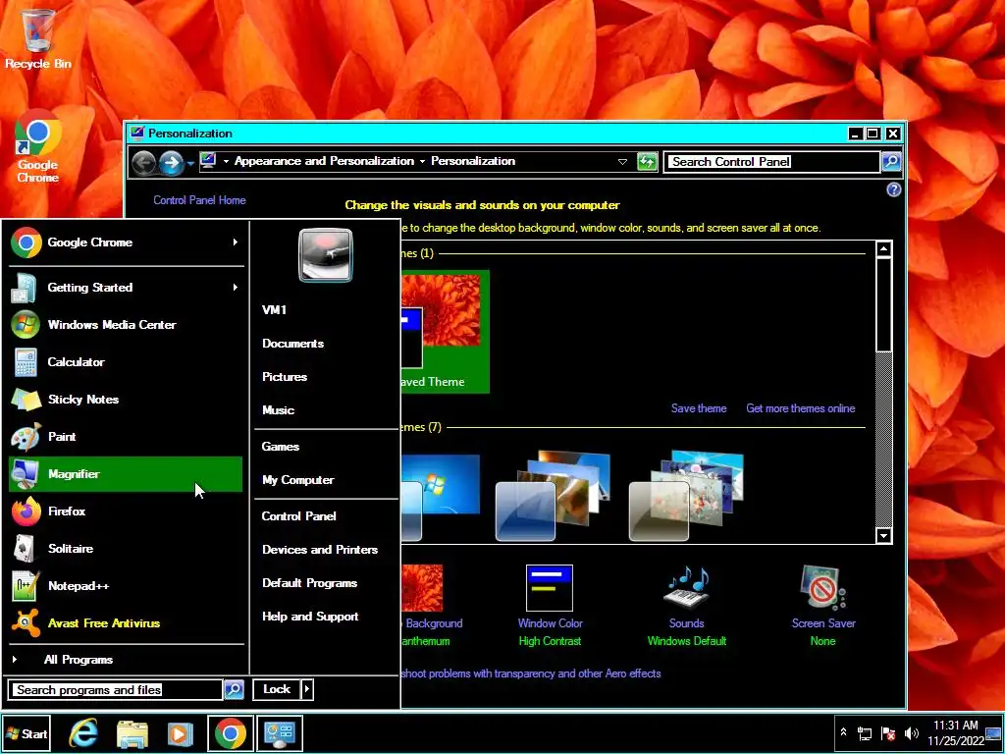This screenshot has width=1005, height=754.
Task: Open My Computer from Start menu
Action: 298,480
